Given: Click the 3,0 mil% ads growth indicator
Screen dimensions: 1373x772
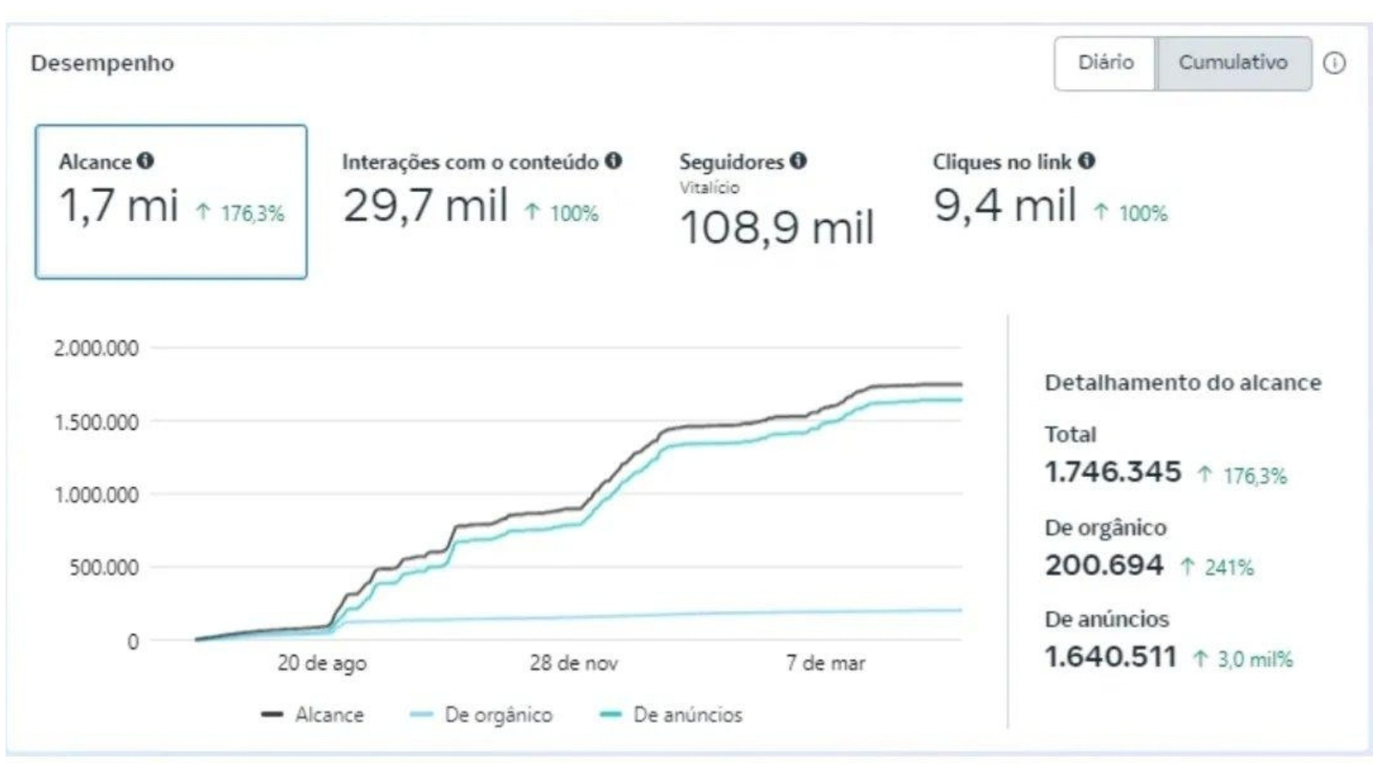Looking at the screenshot, I should [x=1243, y=659].
